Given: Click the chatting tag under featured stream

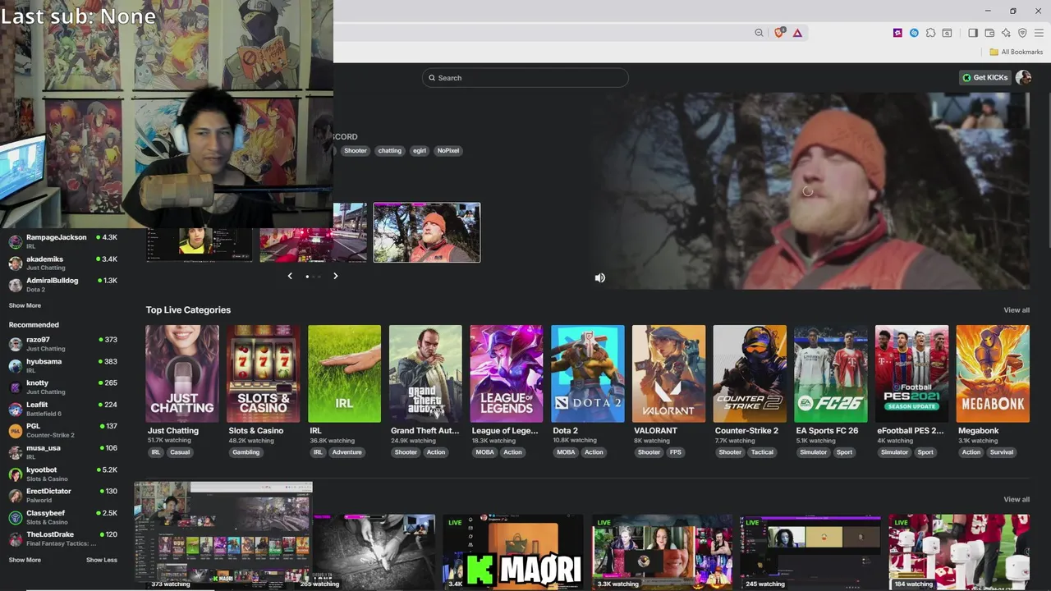Looking at the screenshot, I should [390, 150].
